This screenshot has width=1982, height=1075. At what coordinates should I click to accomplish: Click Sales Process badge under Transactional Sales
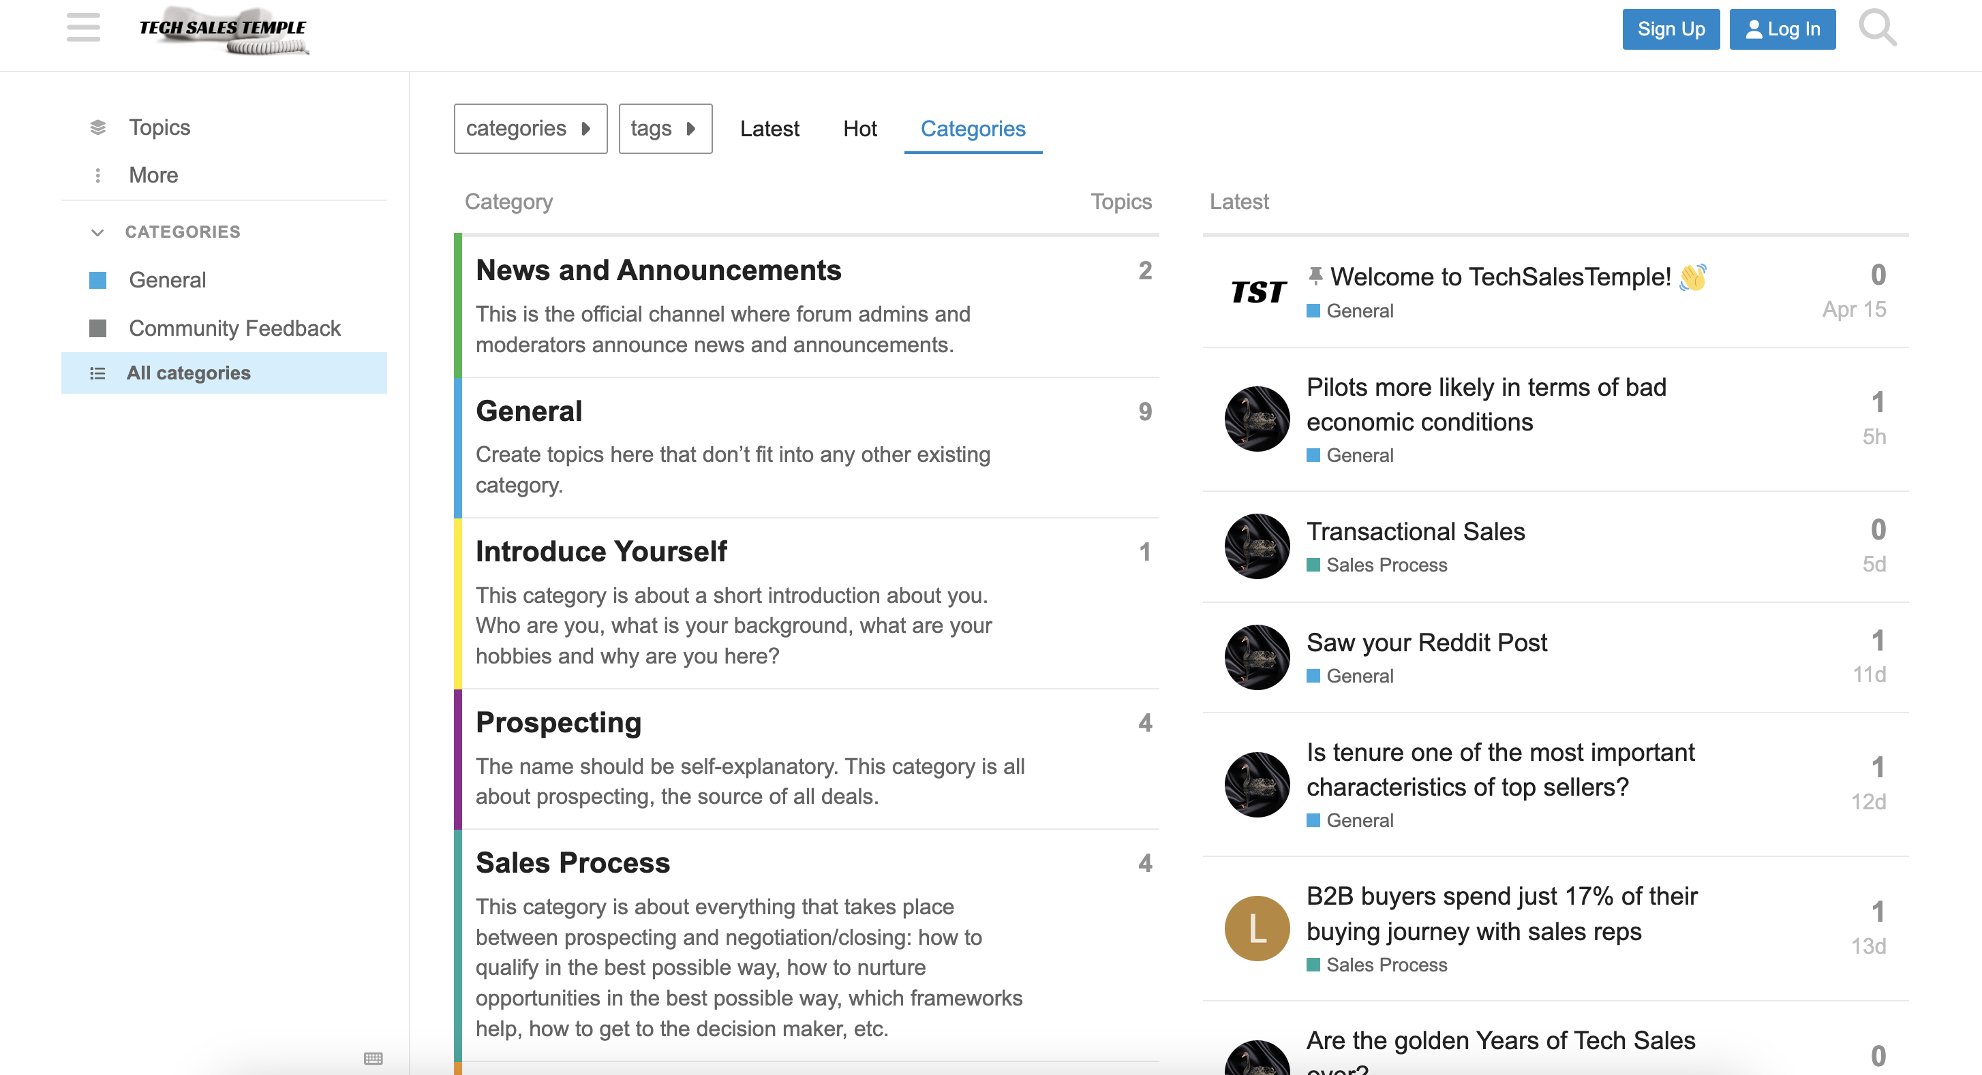pos(1377,565)
